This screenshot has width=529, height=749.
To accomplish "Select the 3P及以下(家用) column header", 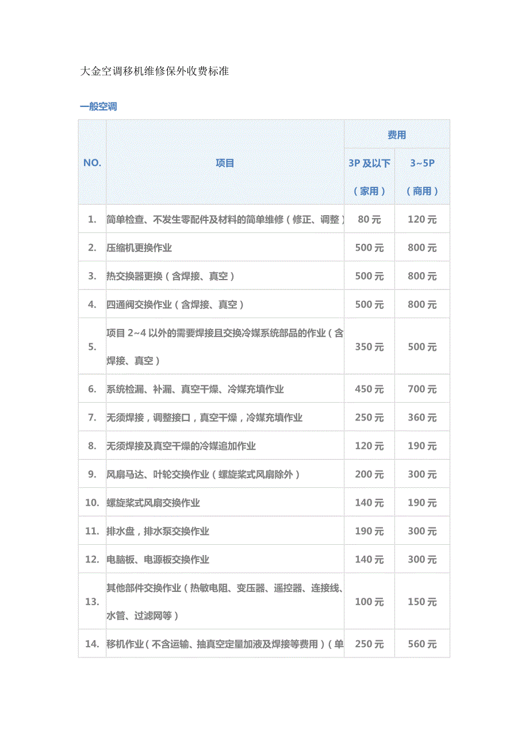I will (369, 177).
